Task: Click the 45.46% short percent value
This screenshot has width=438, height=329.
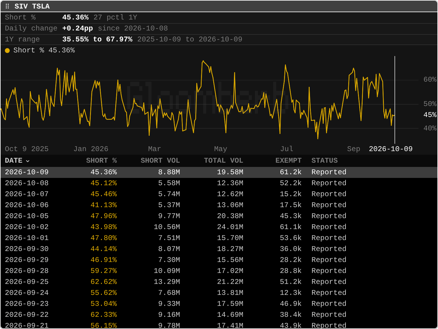Action: (104, 194)
